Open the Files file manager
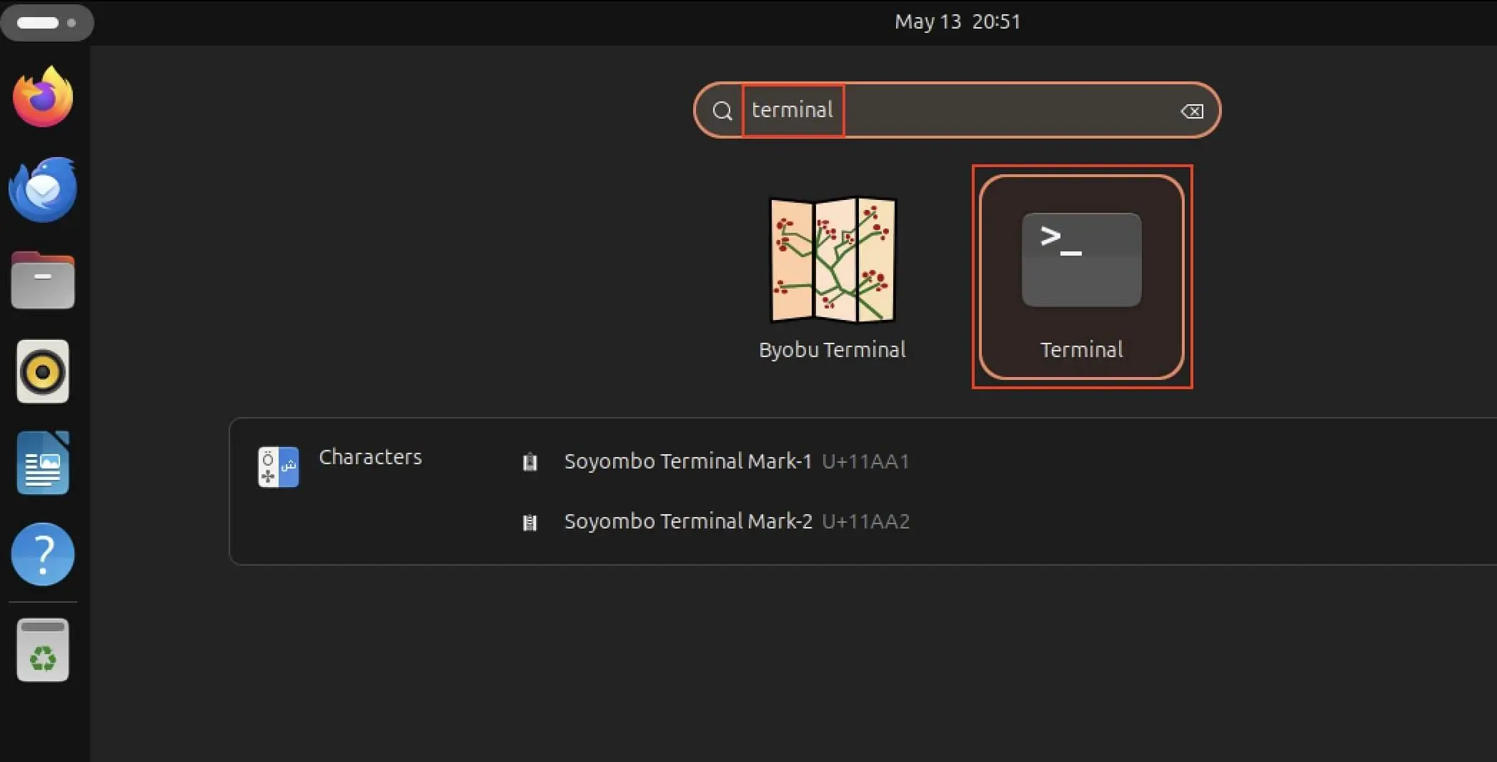The height and width of the screenshot is (762, 1497). 42,280
